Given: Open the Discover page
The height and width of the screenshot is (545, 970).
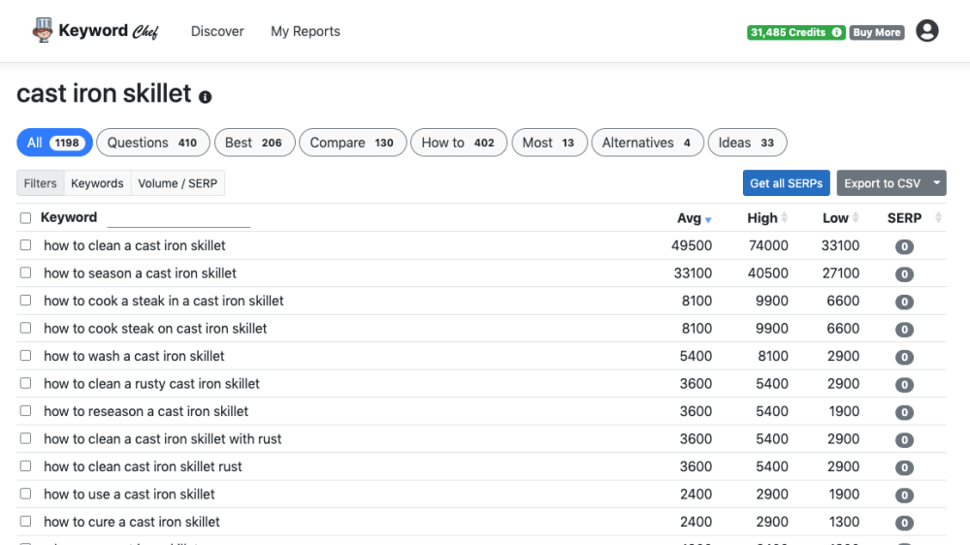Looking at the screenshot, I should coord(217,31).
